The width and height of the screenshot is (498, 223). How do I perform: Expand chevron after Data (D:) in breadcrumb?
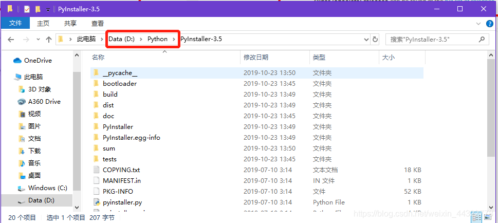coord(141,40)
